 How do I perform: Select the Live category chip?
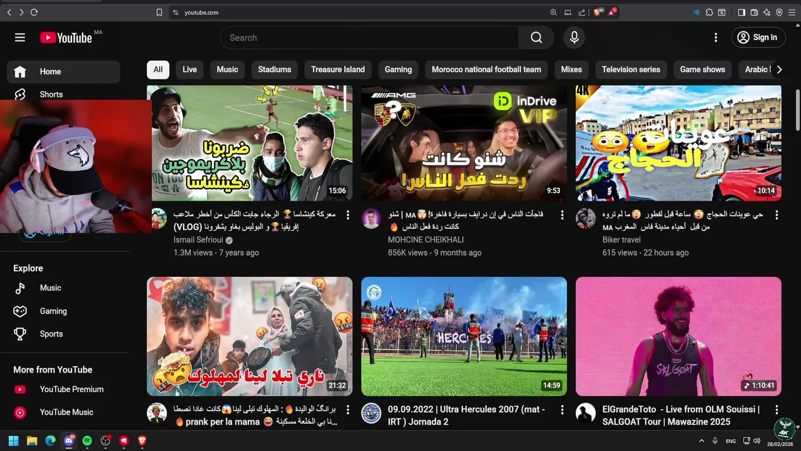[190, 70]
